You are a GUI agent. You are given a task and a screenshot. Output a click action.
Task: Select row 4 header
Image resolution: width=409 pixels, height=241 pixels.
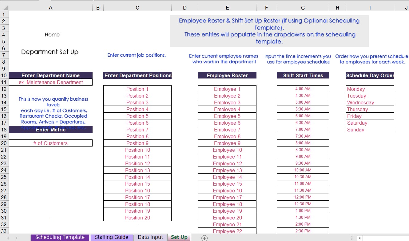4,35
